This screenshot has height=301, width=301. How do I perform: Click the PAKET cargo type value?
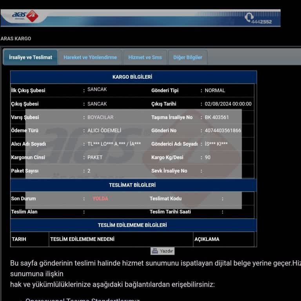click(95, 158)
